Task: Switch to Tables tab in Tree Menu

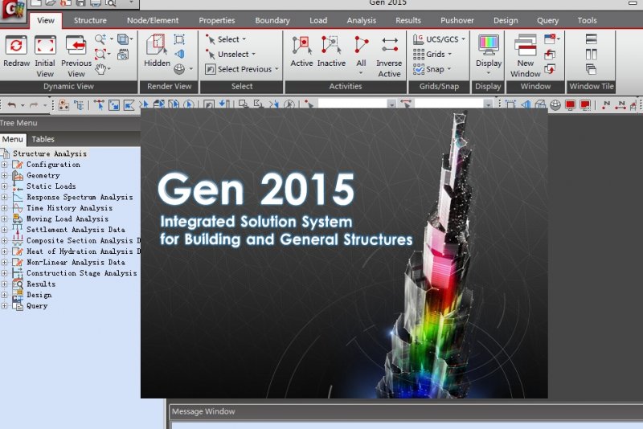Action: [43, 139]
